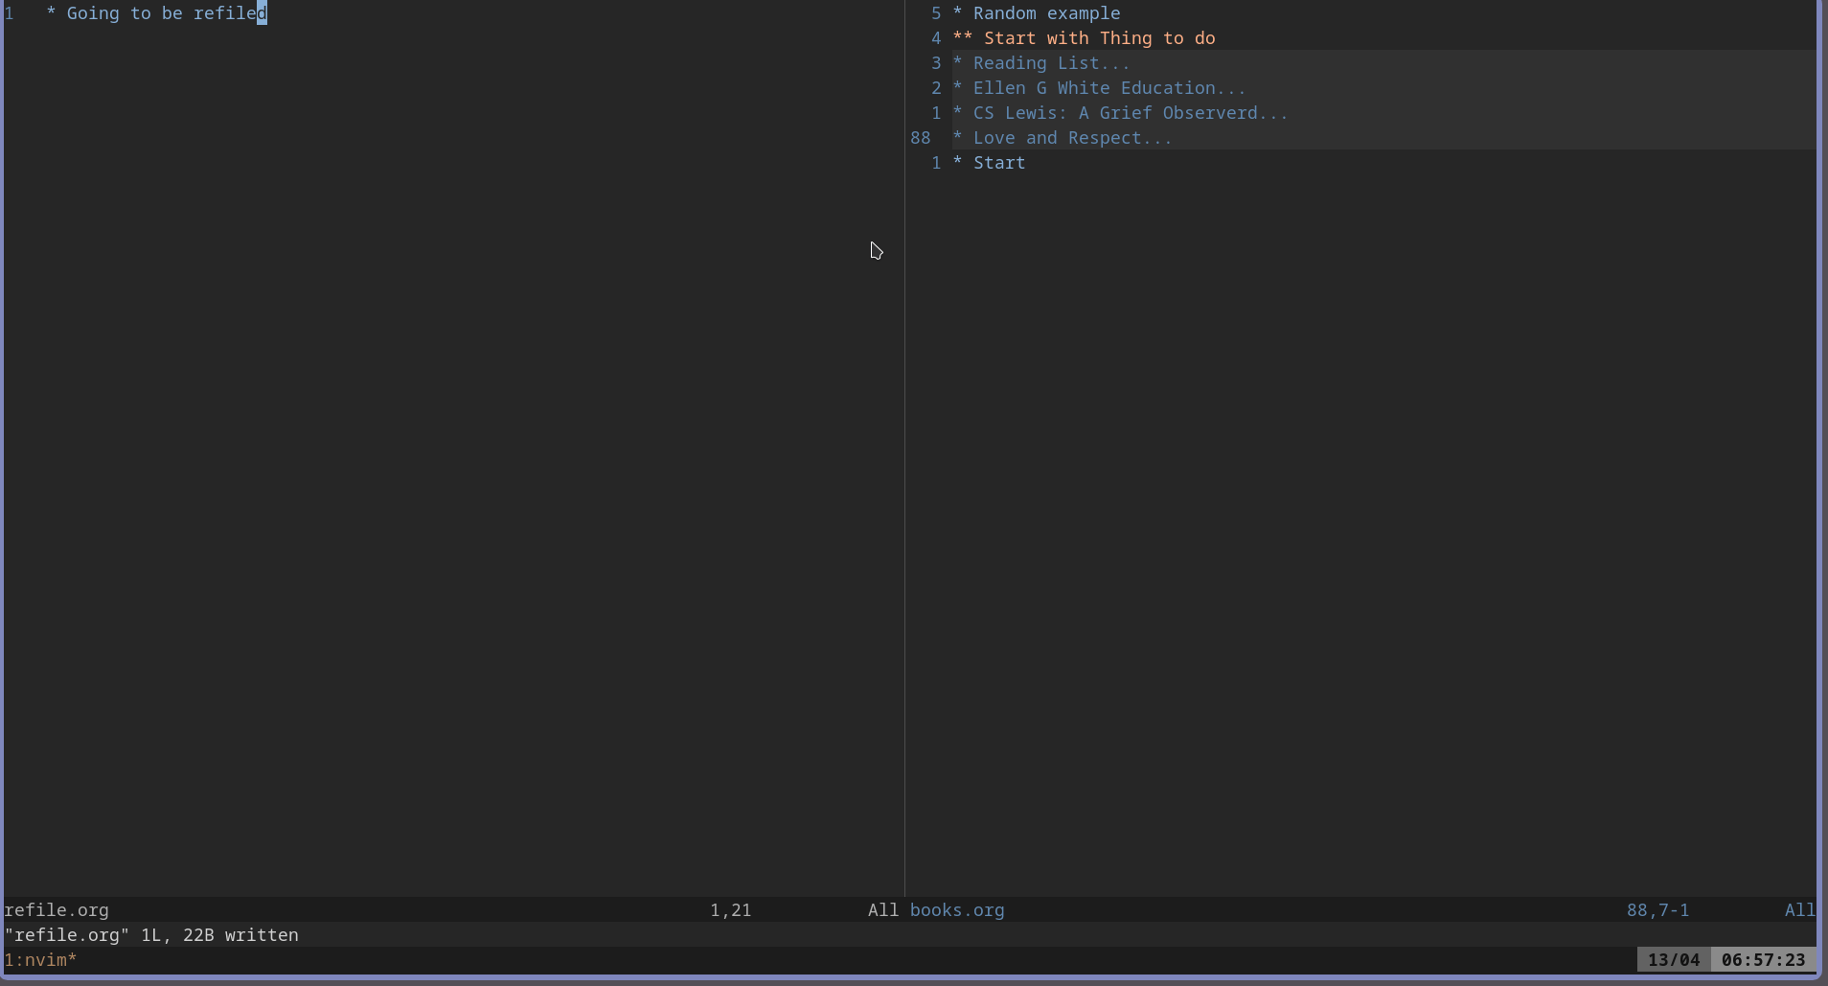Viewport: 1828px width, 986px height.
Task: Expand the "Ellen G White Education..." fold
Action: (x=1108, y=87)
